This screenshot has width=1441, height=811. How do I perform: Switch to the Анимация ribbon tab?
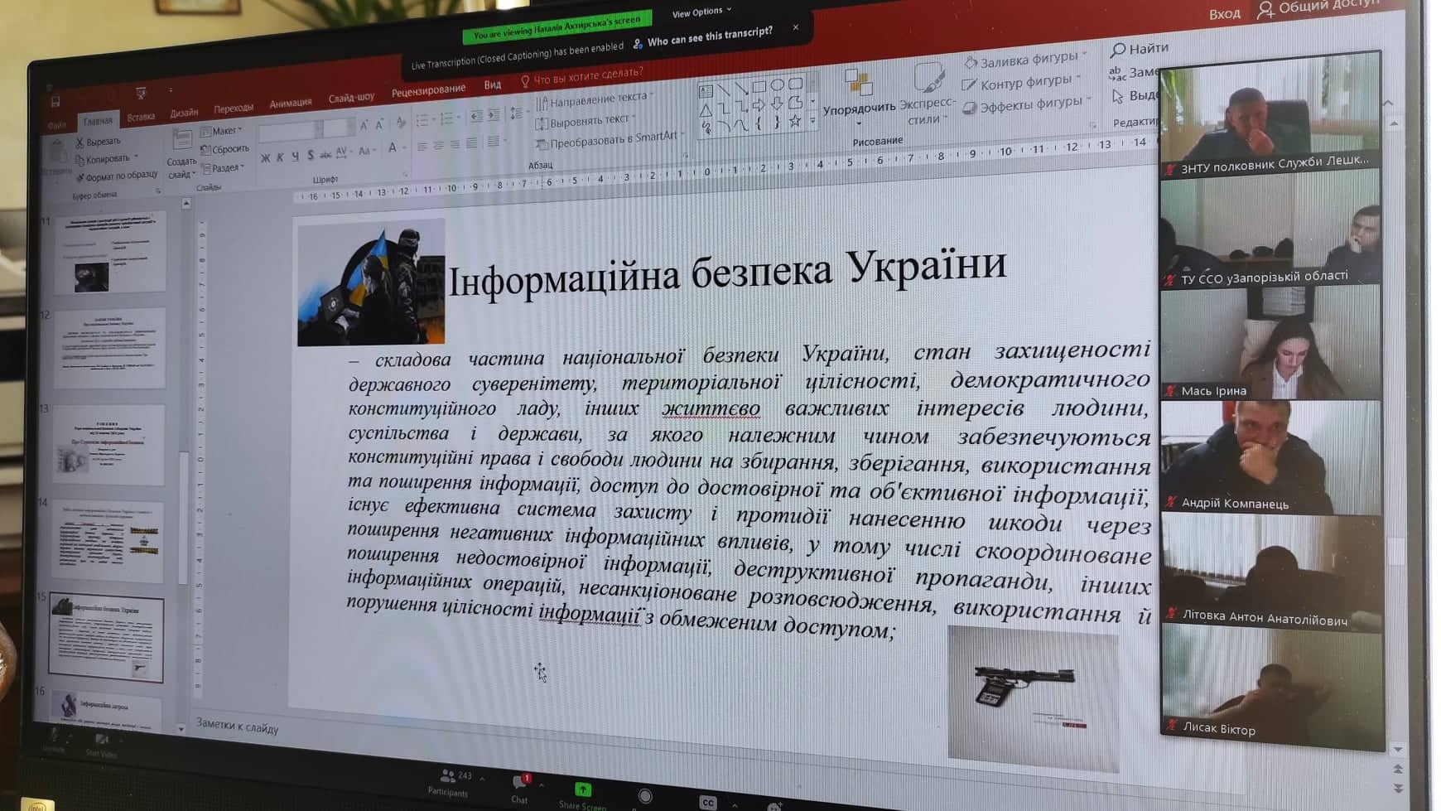click(290, 104)
